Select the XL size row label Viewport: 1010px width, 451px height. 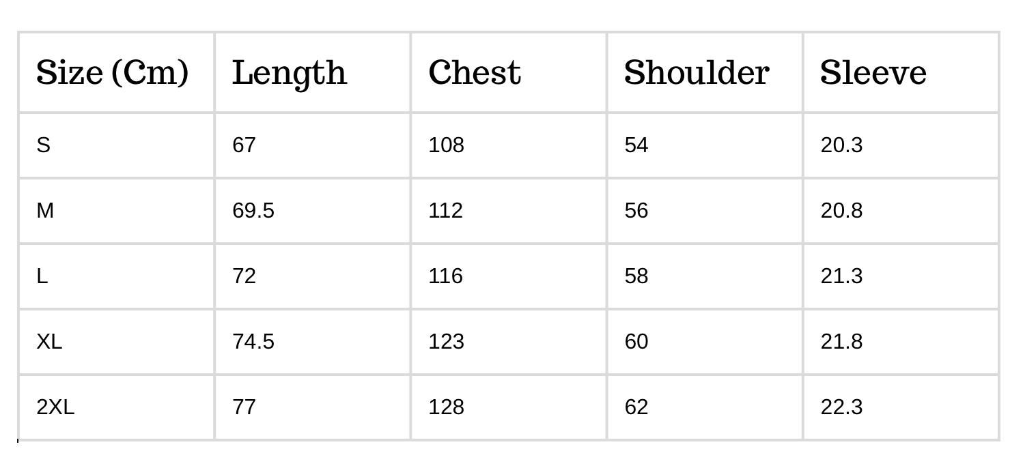[x=49, y=341]
